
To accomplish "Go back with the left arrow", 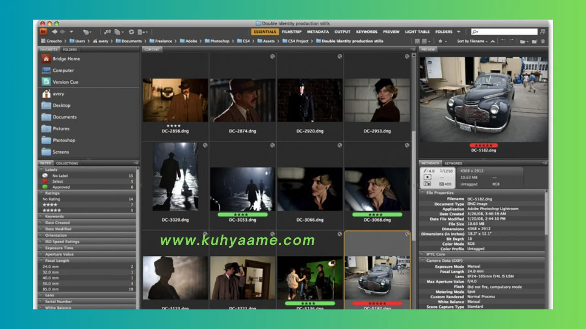I will 54,32.
